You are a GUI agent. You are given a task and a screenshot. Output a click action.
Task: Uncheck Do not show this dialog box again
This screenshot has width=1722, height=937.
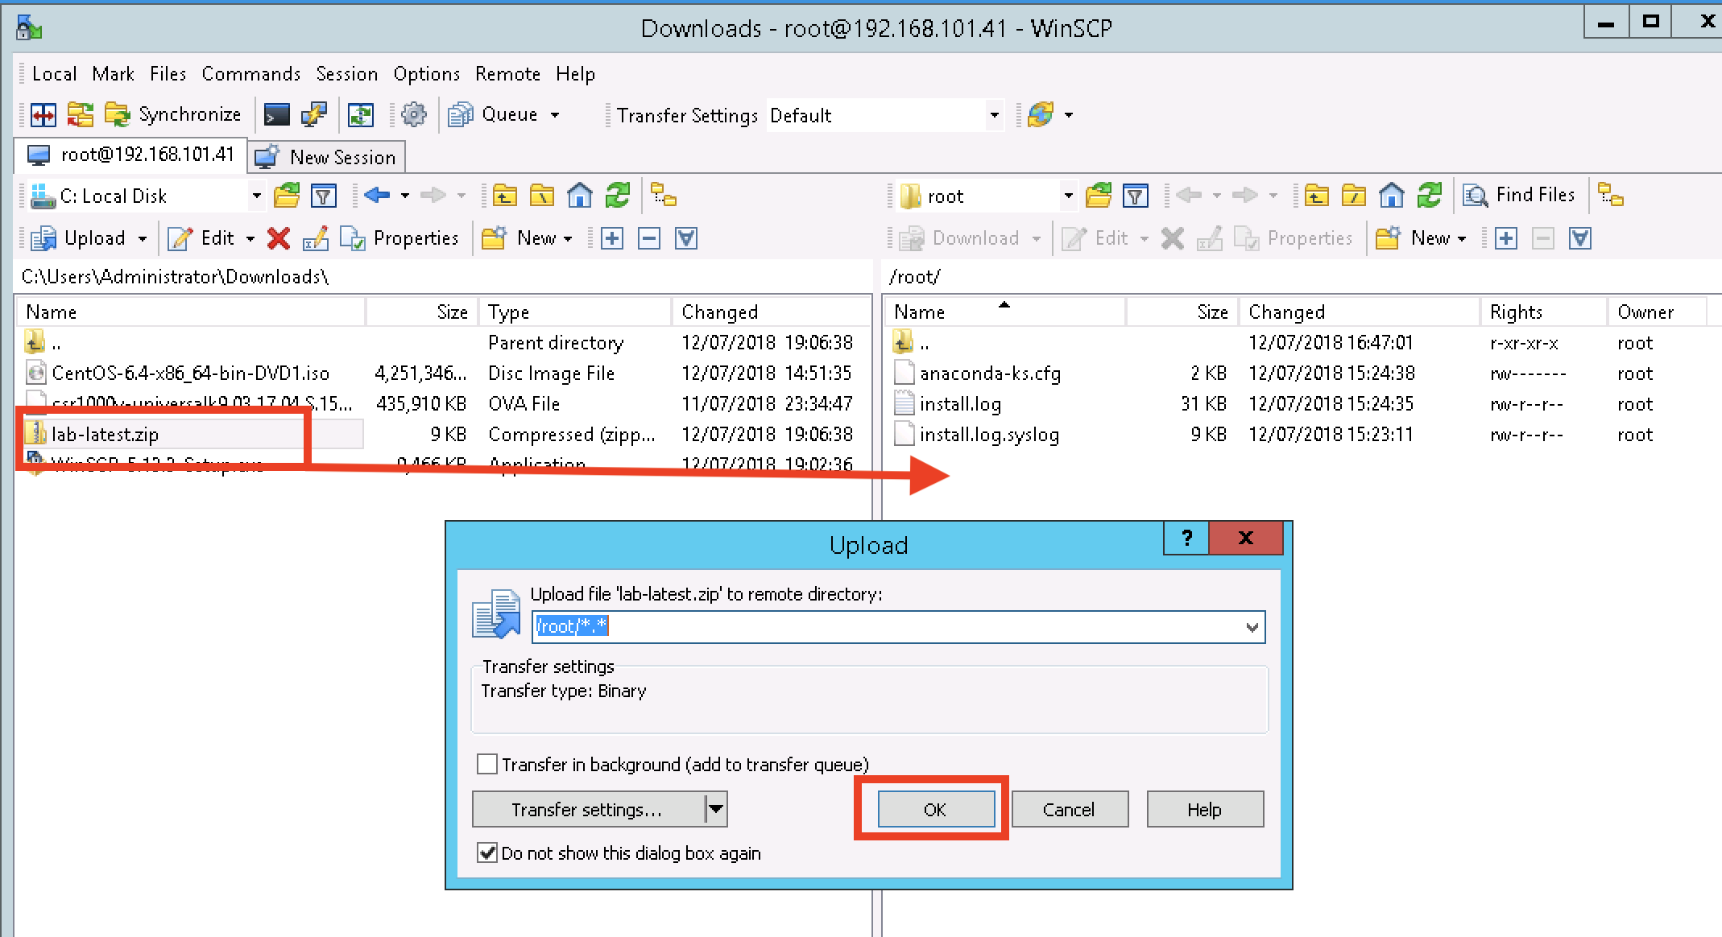click(x=487, y=852)
